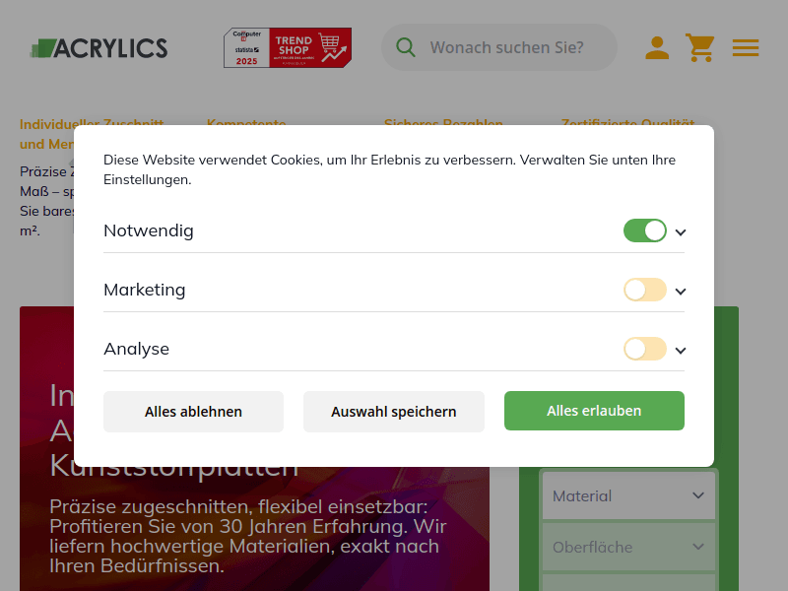Open the Trend Shop 2025 badge
This screenshot has height=591, width=788.
tap(287, 47)
